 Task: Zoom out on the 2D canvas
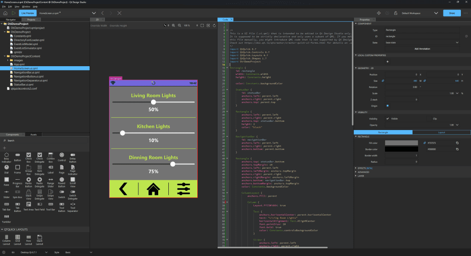click(x=179, y=26)
